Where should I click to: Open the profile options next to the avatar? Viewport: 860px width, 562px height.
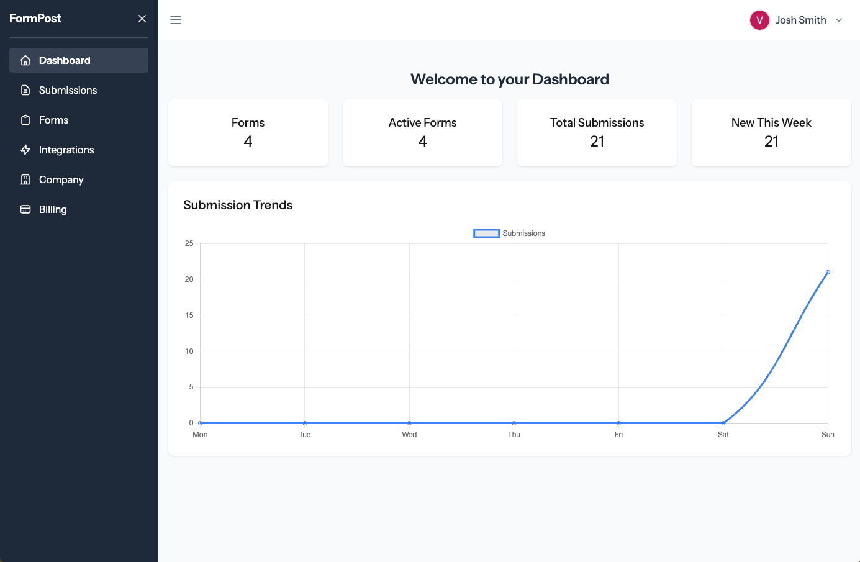point(840,20)
